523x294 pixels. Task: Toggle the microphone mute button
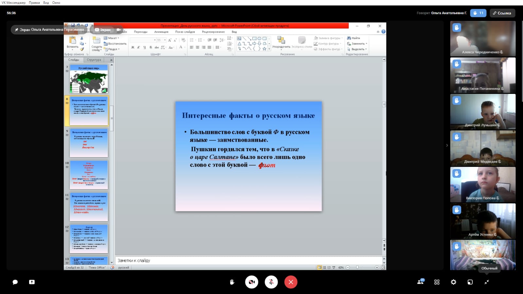(271, 282)
